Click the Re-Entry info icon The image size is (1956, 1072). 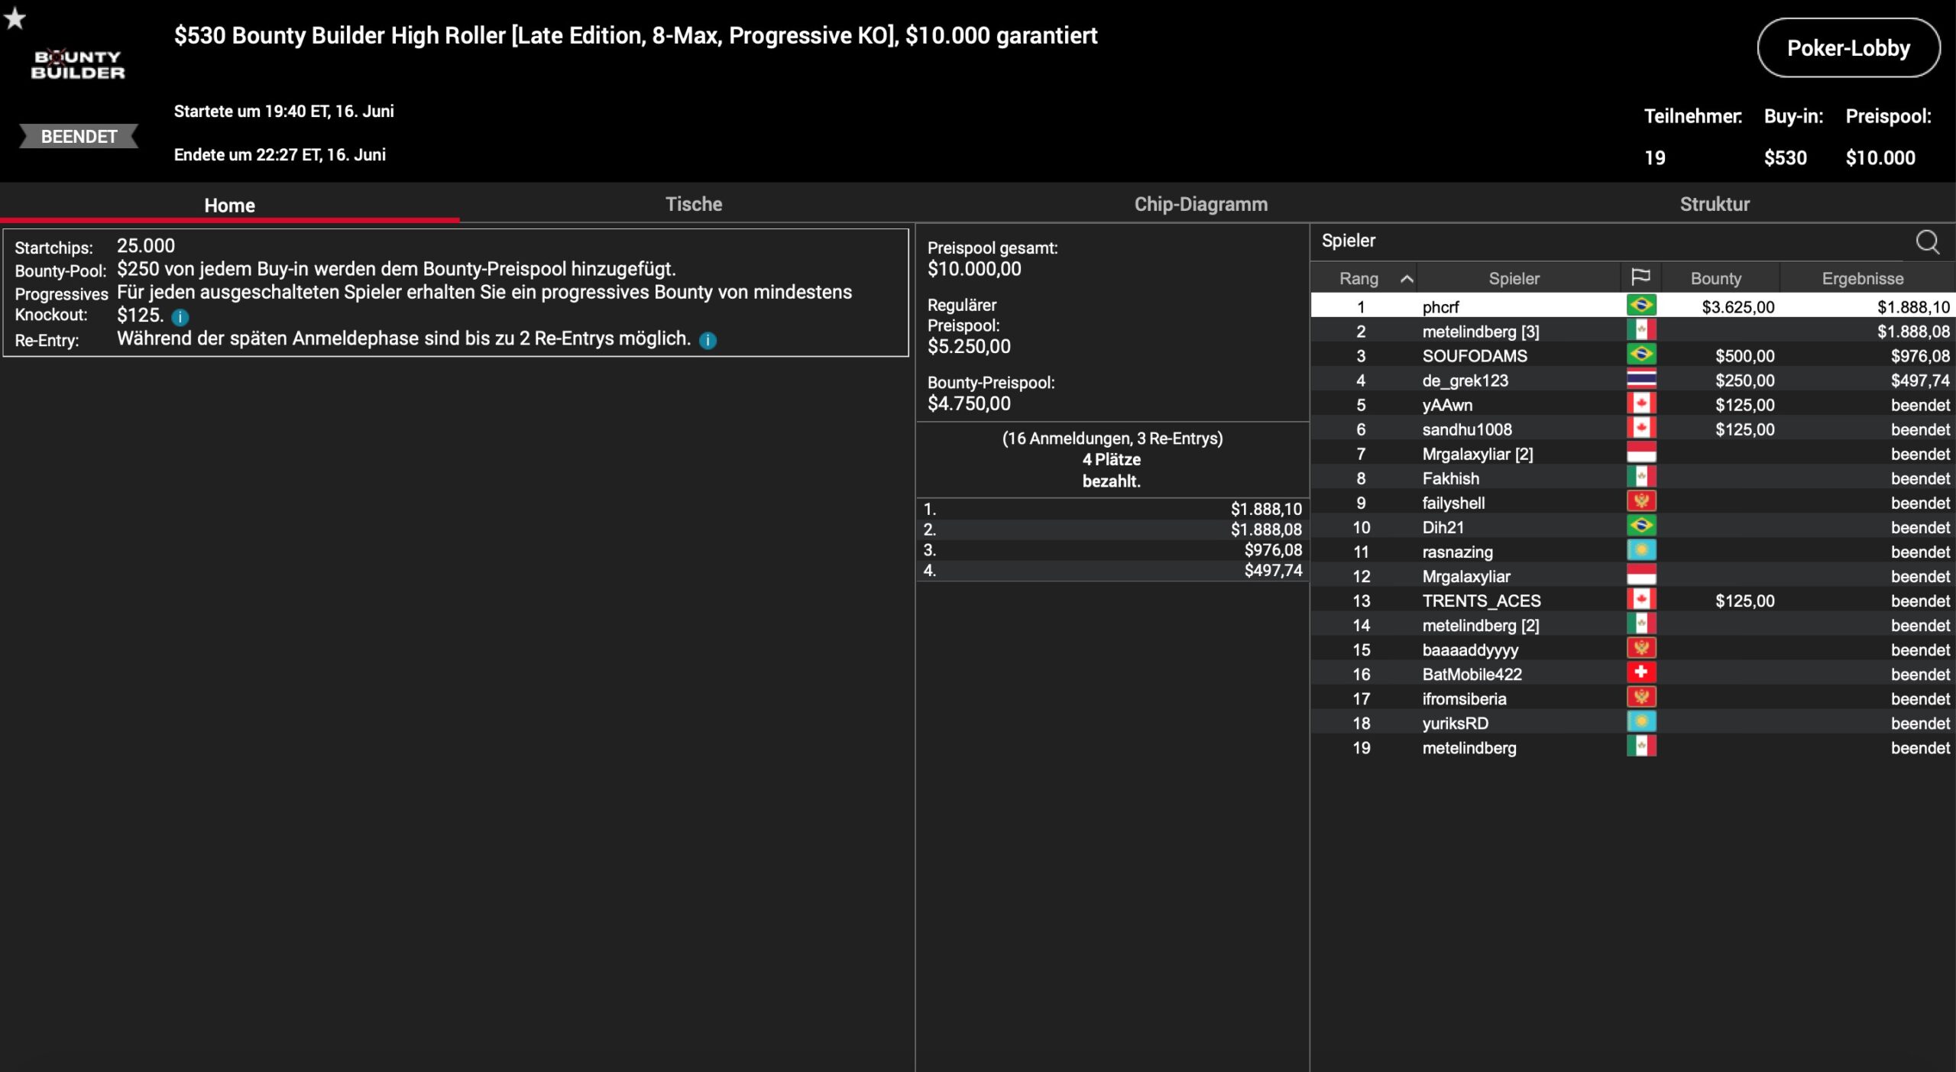point(708,341)
